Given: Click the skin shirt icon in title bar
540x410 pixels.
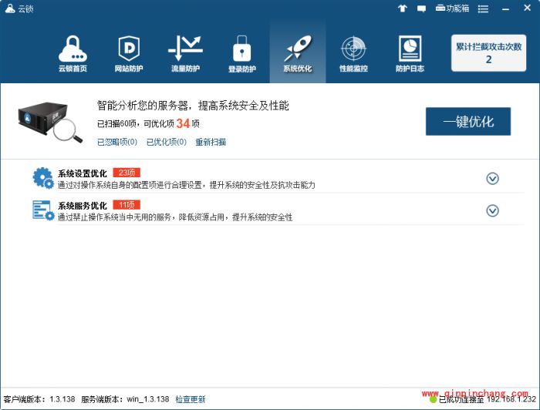Looking at the screenshot, I should (x=402, y=8).
